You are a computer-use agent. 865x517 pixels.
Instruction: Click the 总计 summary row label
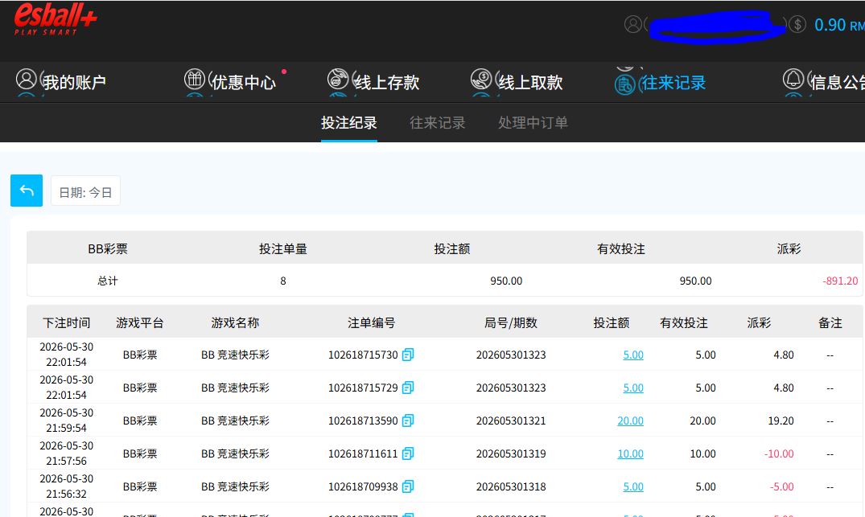click(x=108, y=281)
